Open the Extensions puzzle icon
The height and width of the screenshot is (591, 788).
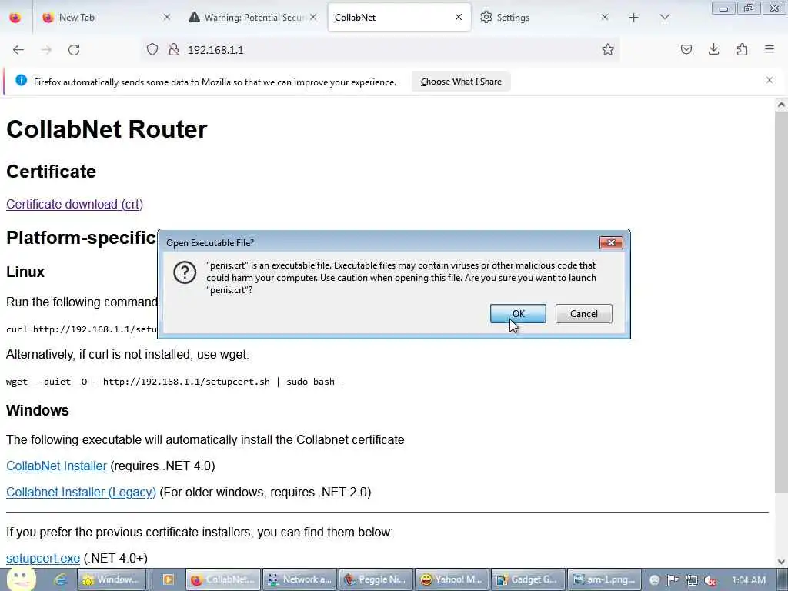[742, 49]
